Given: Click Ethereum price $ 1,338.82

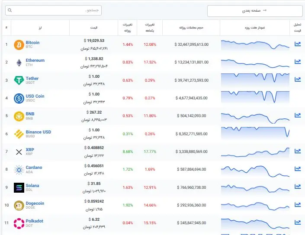Looking at the screenshot, I should click(x=94, y=59).
